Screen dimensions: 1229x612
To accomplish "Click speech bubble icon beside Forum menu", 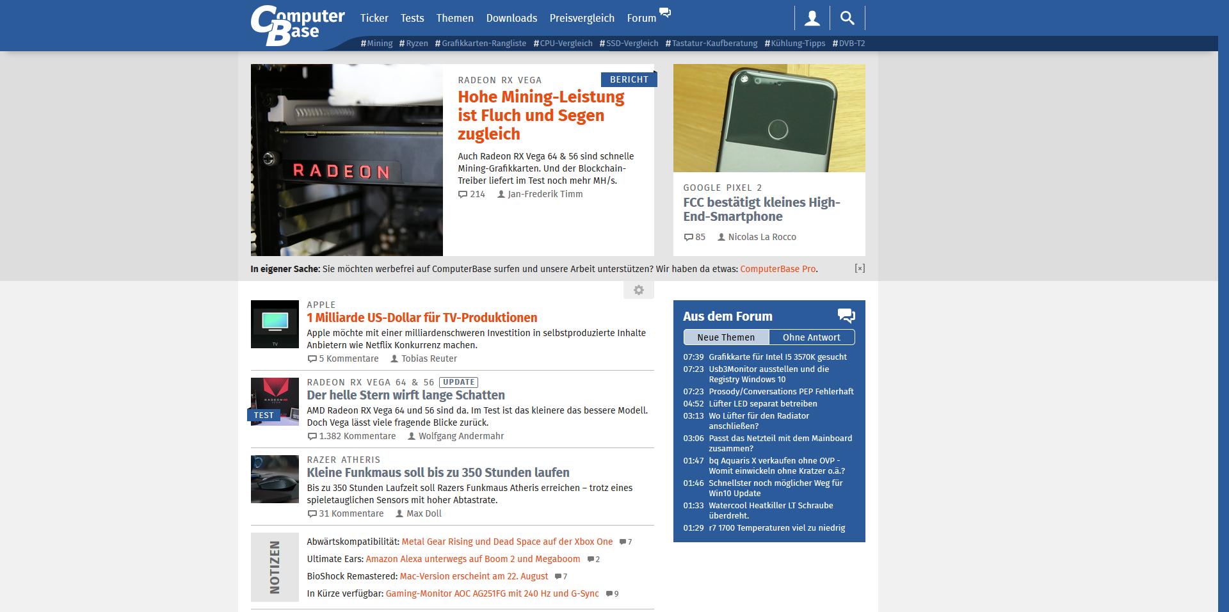I will [x=665, y=12].
